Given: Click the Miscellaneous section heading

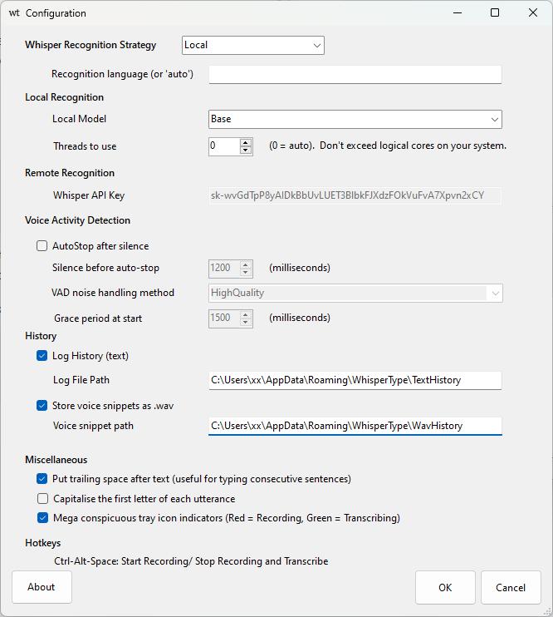Looking at the screenshot, I should (x=56, y=460).
